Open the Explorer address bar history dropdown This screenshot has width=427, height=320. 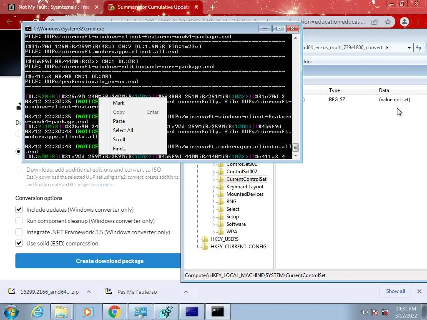409,47
